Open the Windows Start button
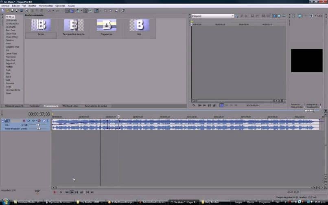 click(6, 202)
